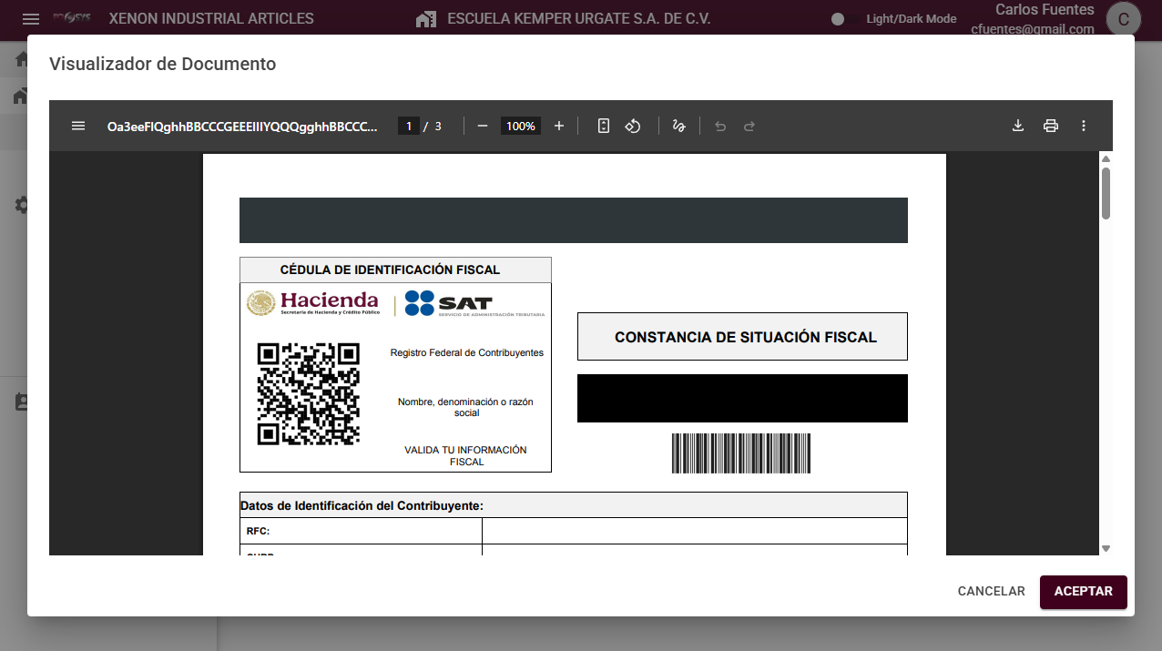Click the undo arrow in the PDF toolbar
This screenshot has width=1162, height=651.
[720, 126]
